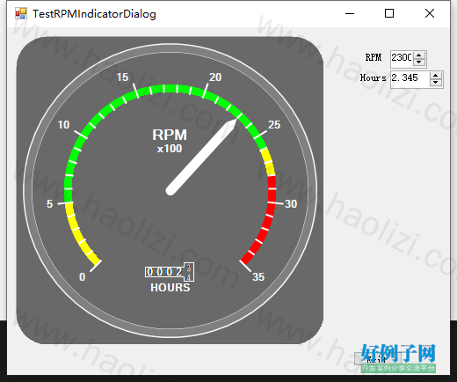The width and height of the screenshot is (457, 382).
Task: Click the scale number '35' on the gauge
Action: click(x=258, y=277)
